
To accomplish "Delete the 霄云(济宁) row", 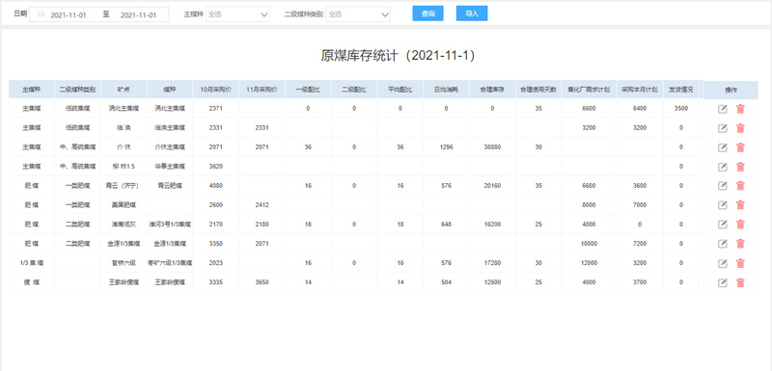I will pos(740,186).
